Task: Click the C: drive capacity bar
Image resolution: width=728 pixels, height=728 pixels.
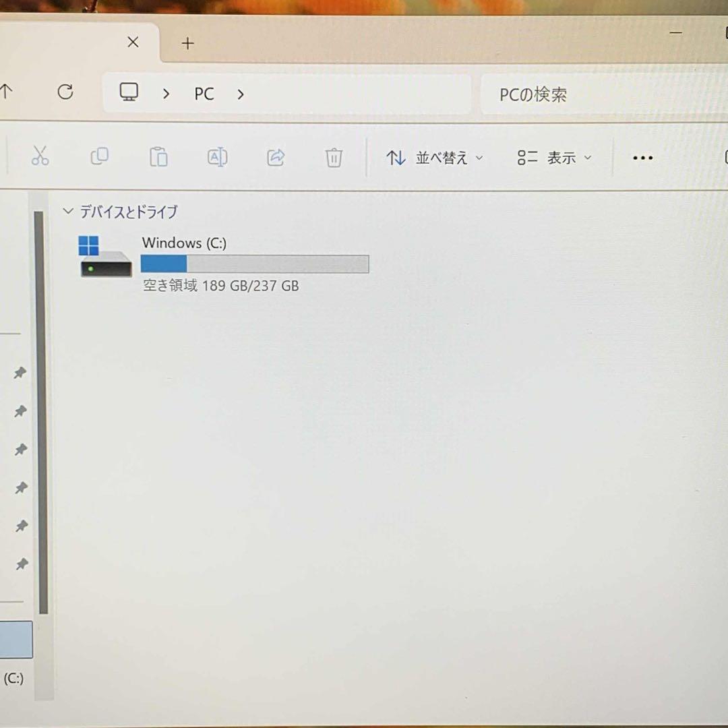Action: (x=254, y=264)
